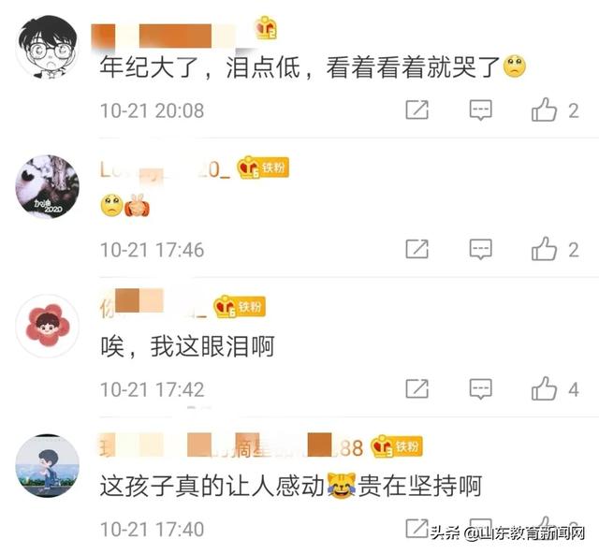Like the 20:08 comment about crying
This screenshot has width=599, height=554.
pos(544,109)
